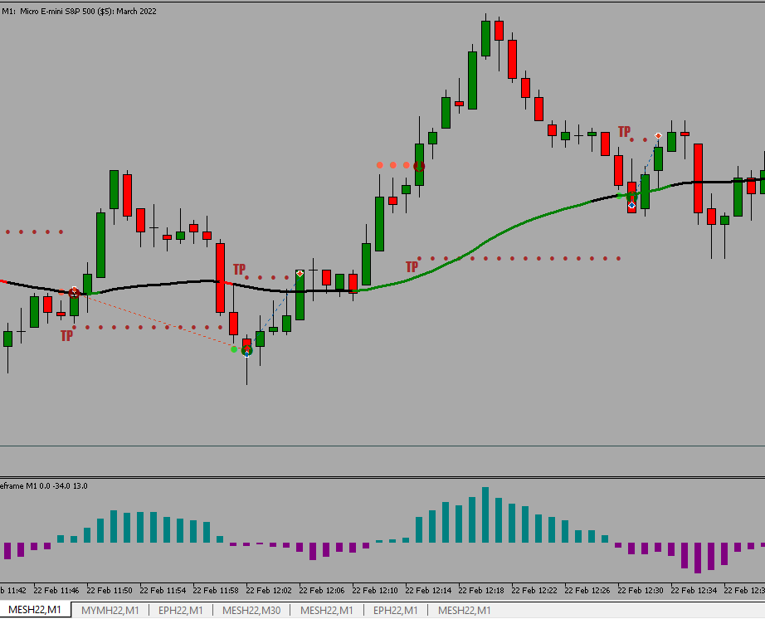Click the '22 Feb 12:34' time axis label

[x=694, y=590]
